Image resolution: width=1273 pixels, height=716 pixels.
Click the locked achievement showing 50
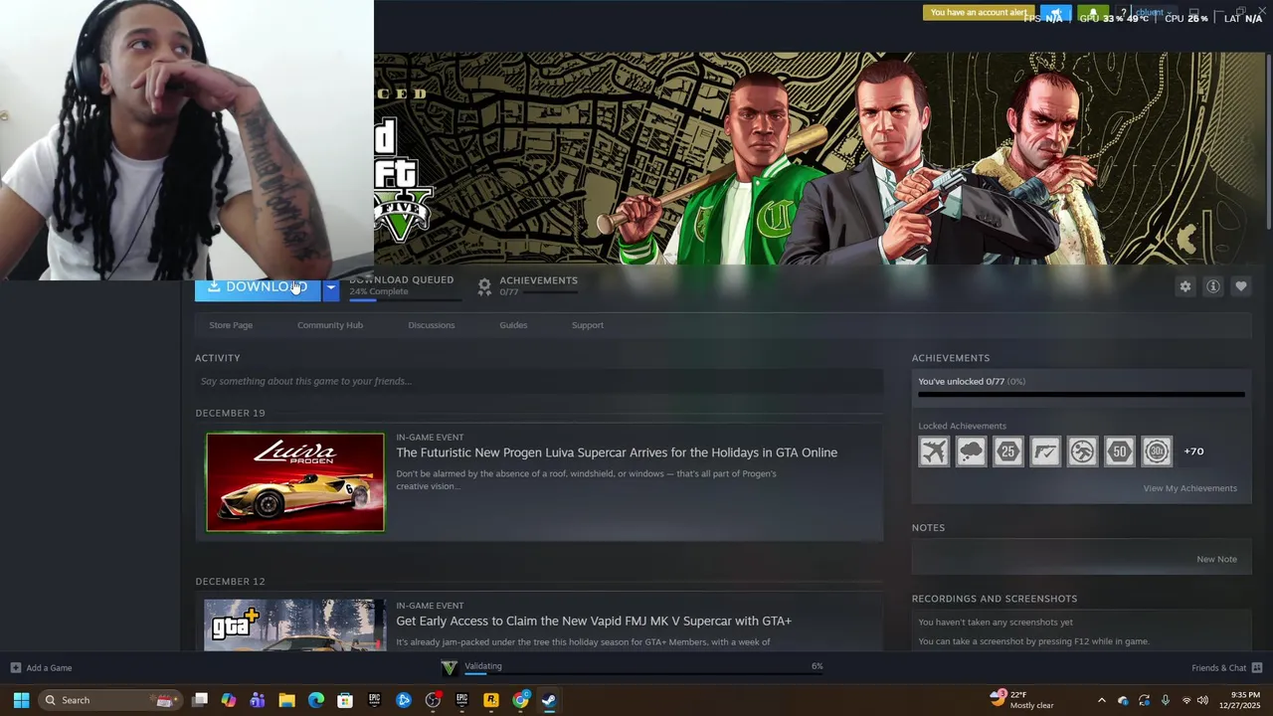click(1120, 451)
